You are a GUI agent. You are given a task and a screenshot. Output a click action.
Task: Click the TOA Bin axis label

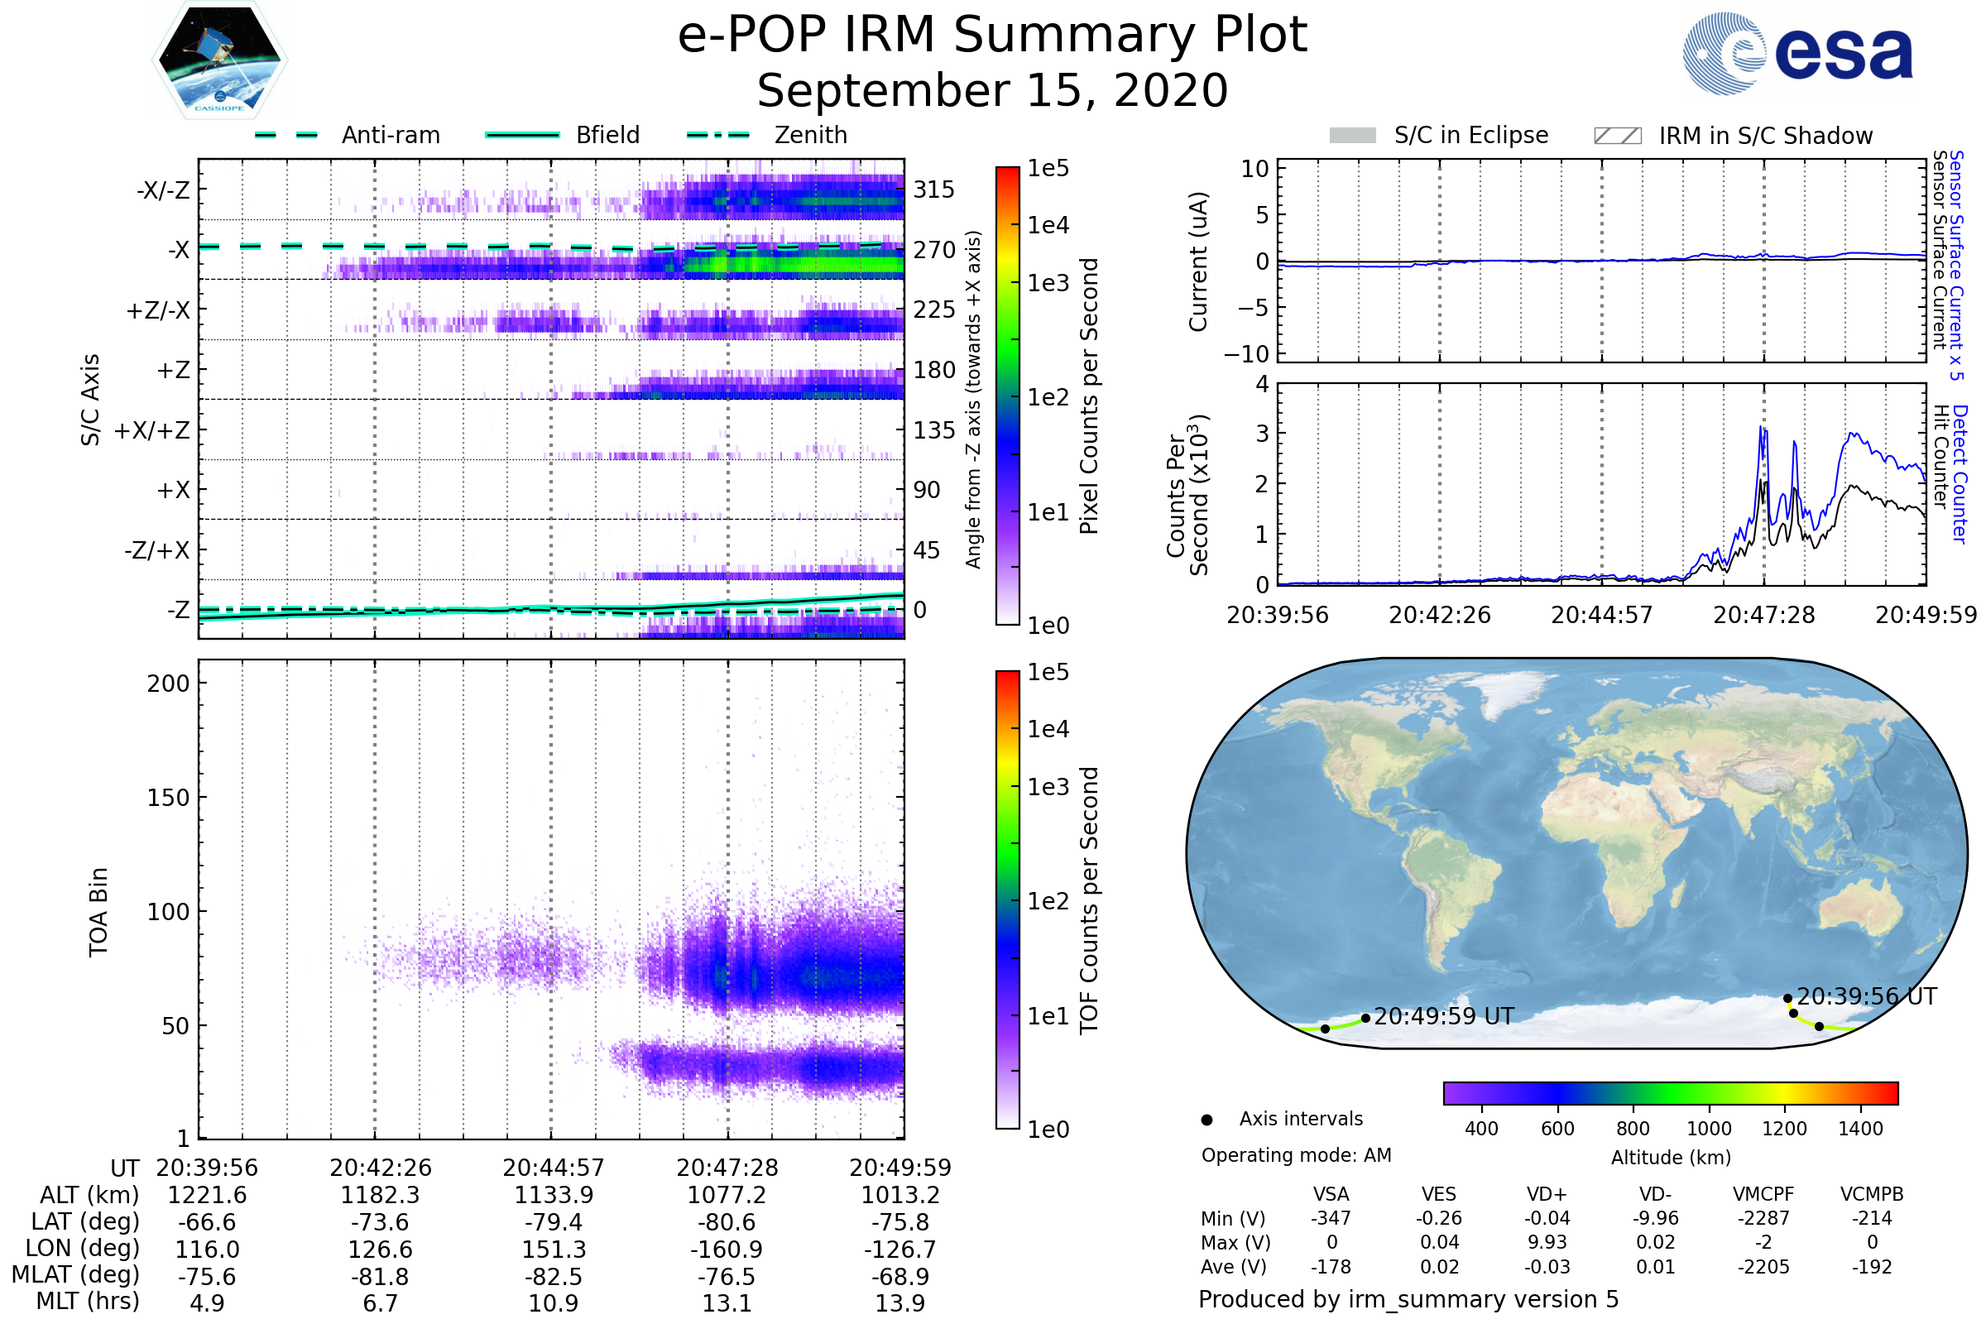tap(98, 911)
